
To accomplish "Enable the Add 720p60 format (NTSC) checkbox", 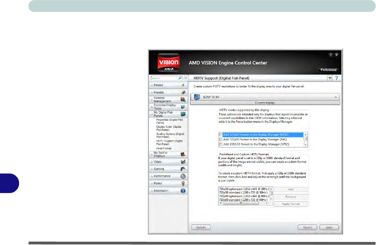I will point(221,135).
